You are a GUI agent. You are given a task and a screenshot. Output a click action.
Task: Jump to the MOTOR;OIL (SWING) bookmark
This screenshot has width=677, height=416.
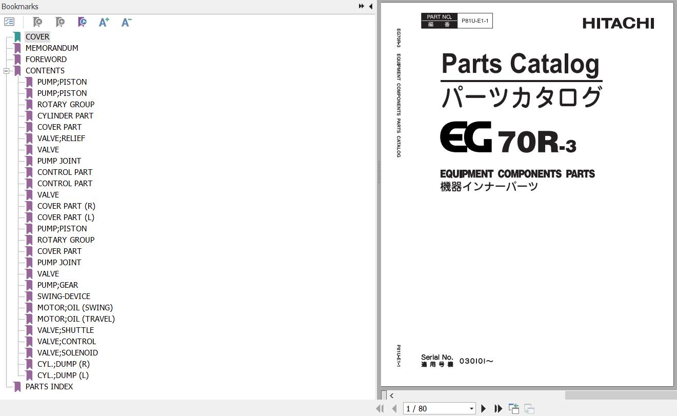75,308
